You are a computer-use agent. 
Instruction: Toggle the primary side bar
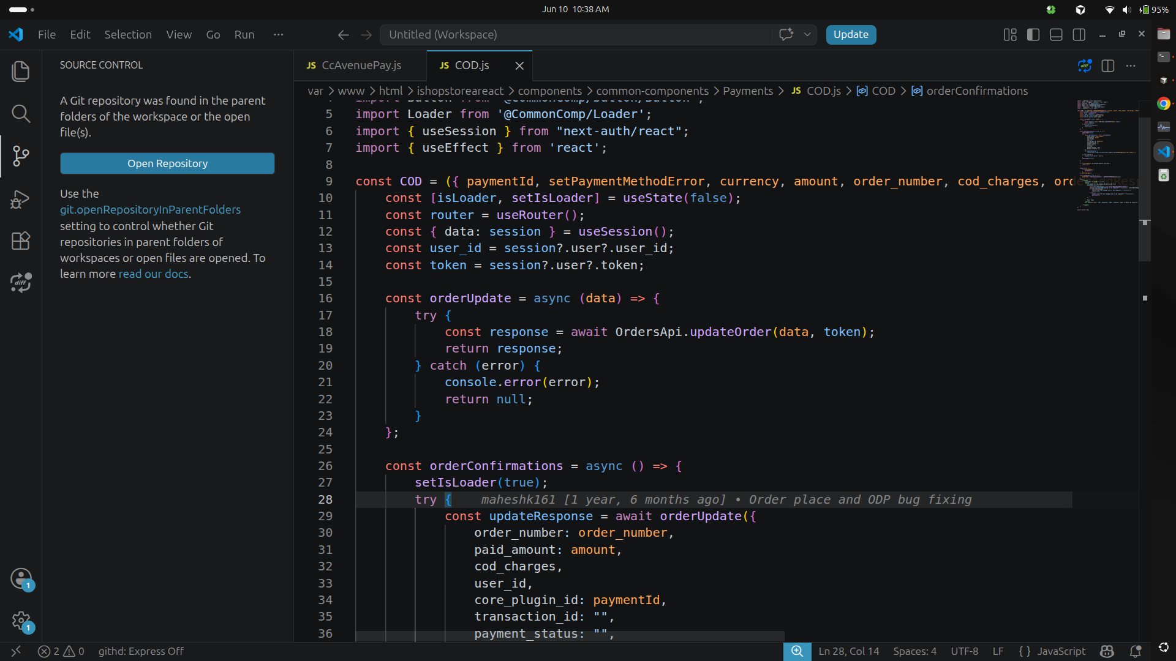click(1033, 35)
